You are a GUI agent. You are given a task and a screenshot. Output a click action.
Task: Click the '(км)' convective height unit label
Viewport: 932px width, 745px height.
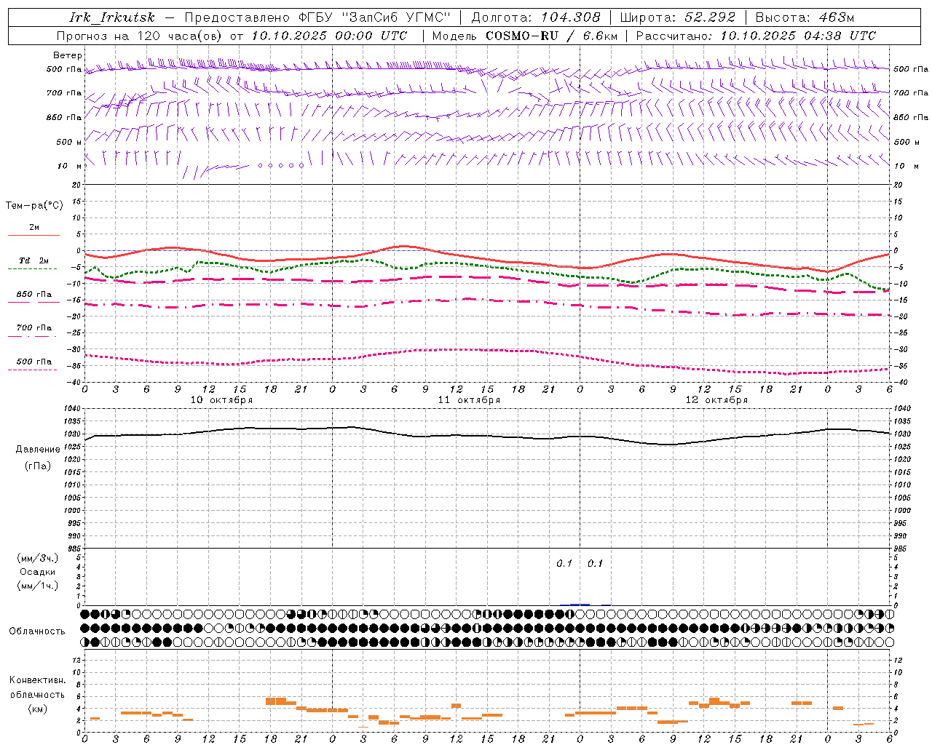tap(38, 709)
